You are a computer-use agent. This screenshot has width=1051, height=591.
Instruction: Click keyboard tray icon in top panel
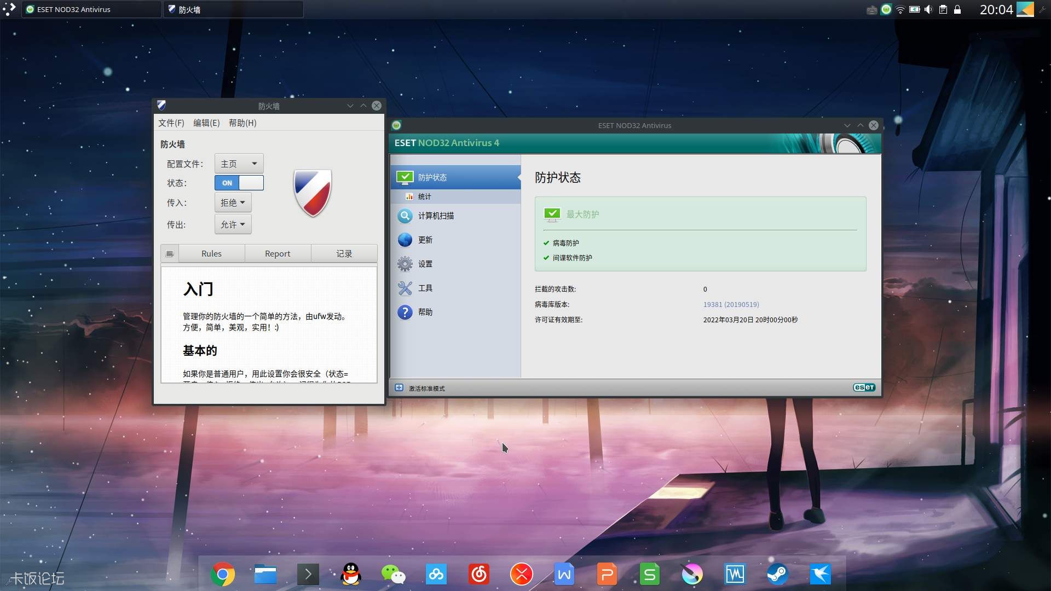click(872, 10)
